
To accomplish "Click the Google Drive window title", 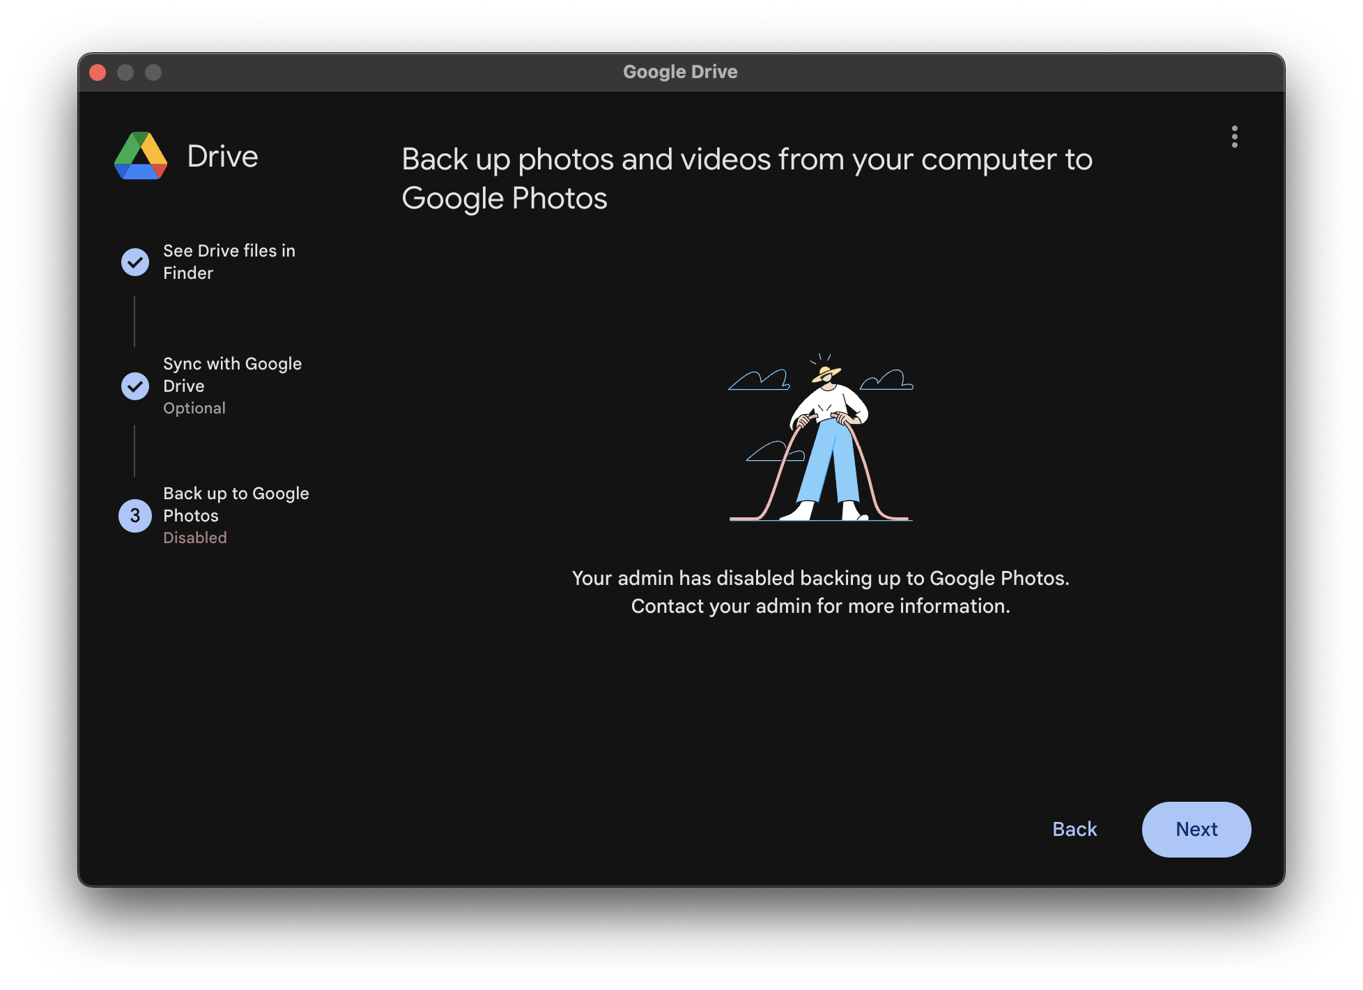I will point(680,72).
